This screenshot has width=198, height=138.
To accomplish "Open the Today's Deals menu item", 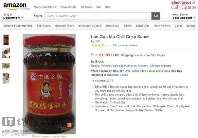I will pos(68,7).
